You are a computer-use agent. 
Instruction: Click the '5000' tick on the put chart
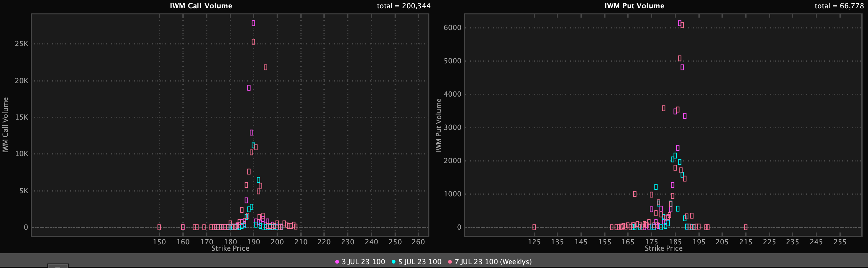coord(453,61)
